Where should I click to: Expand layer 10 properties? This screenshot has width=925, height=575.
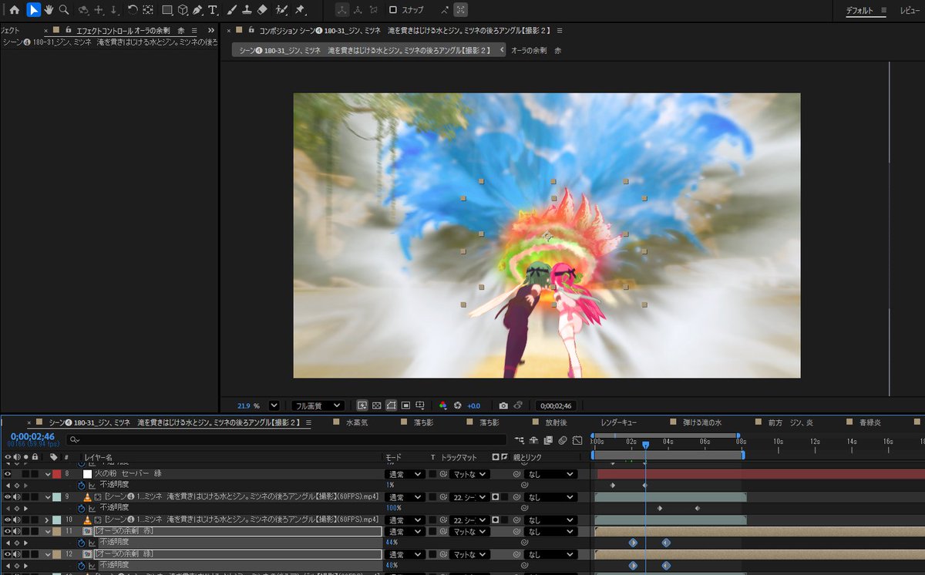(48, 520)
